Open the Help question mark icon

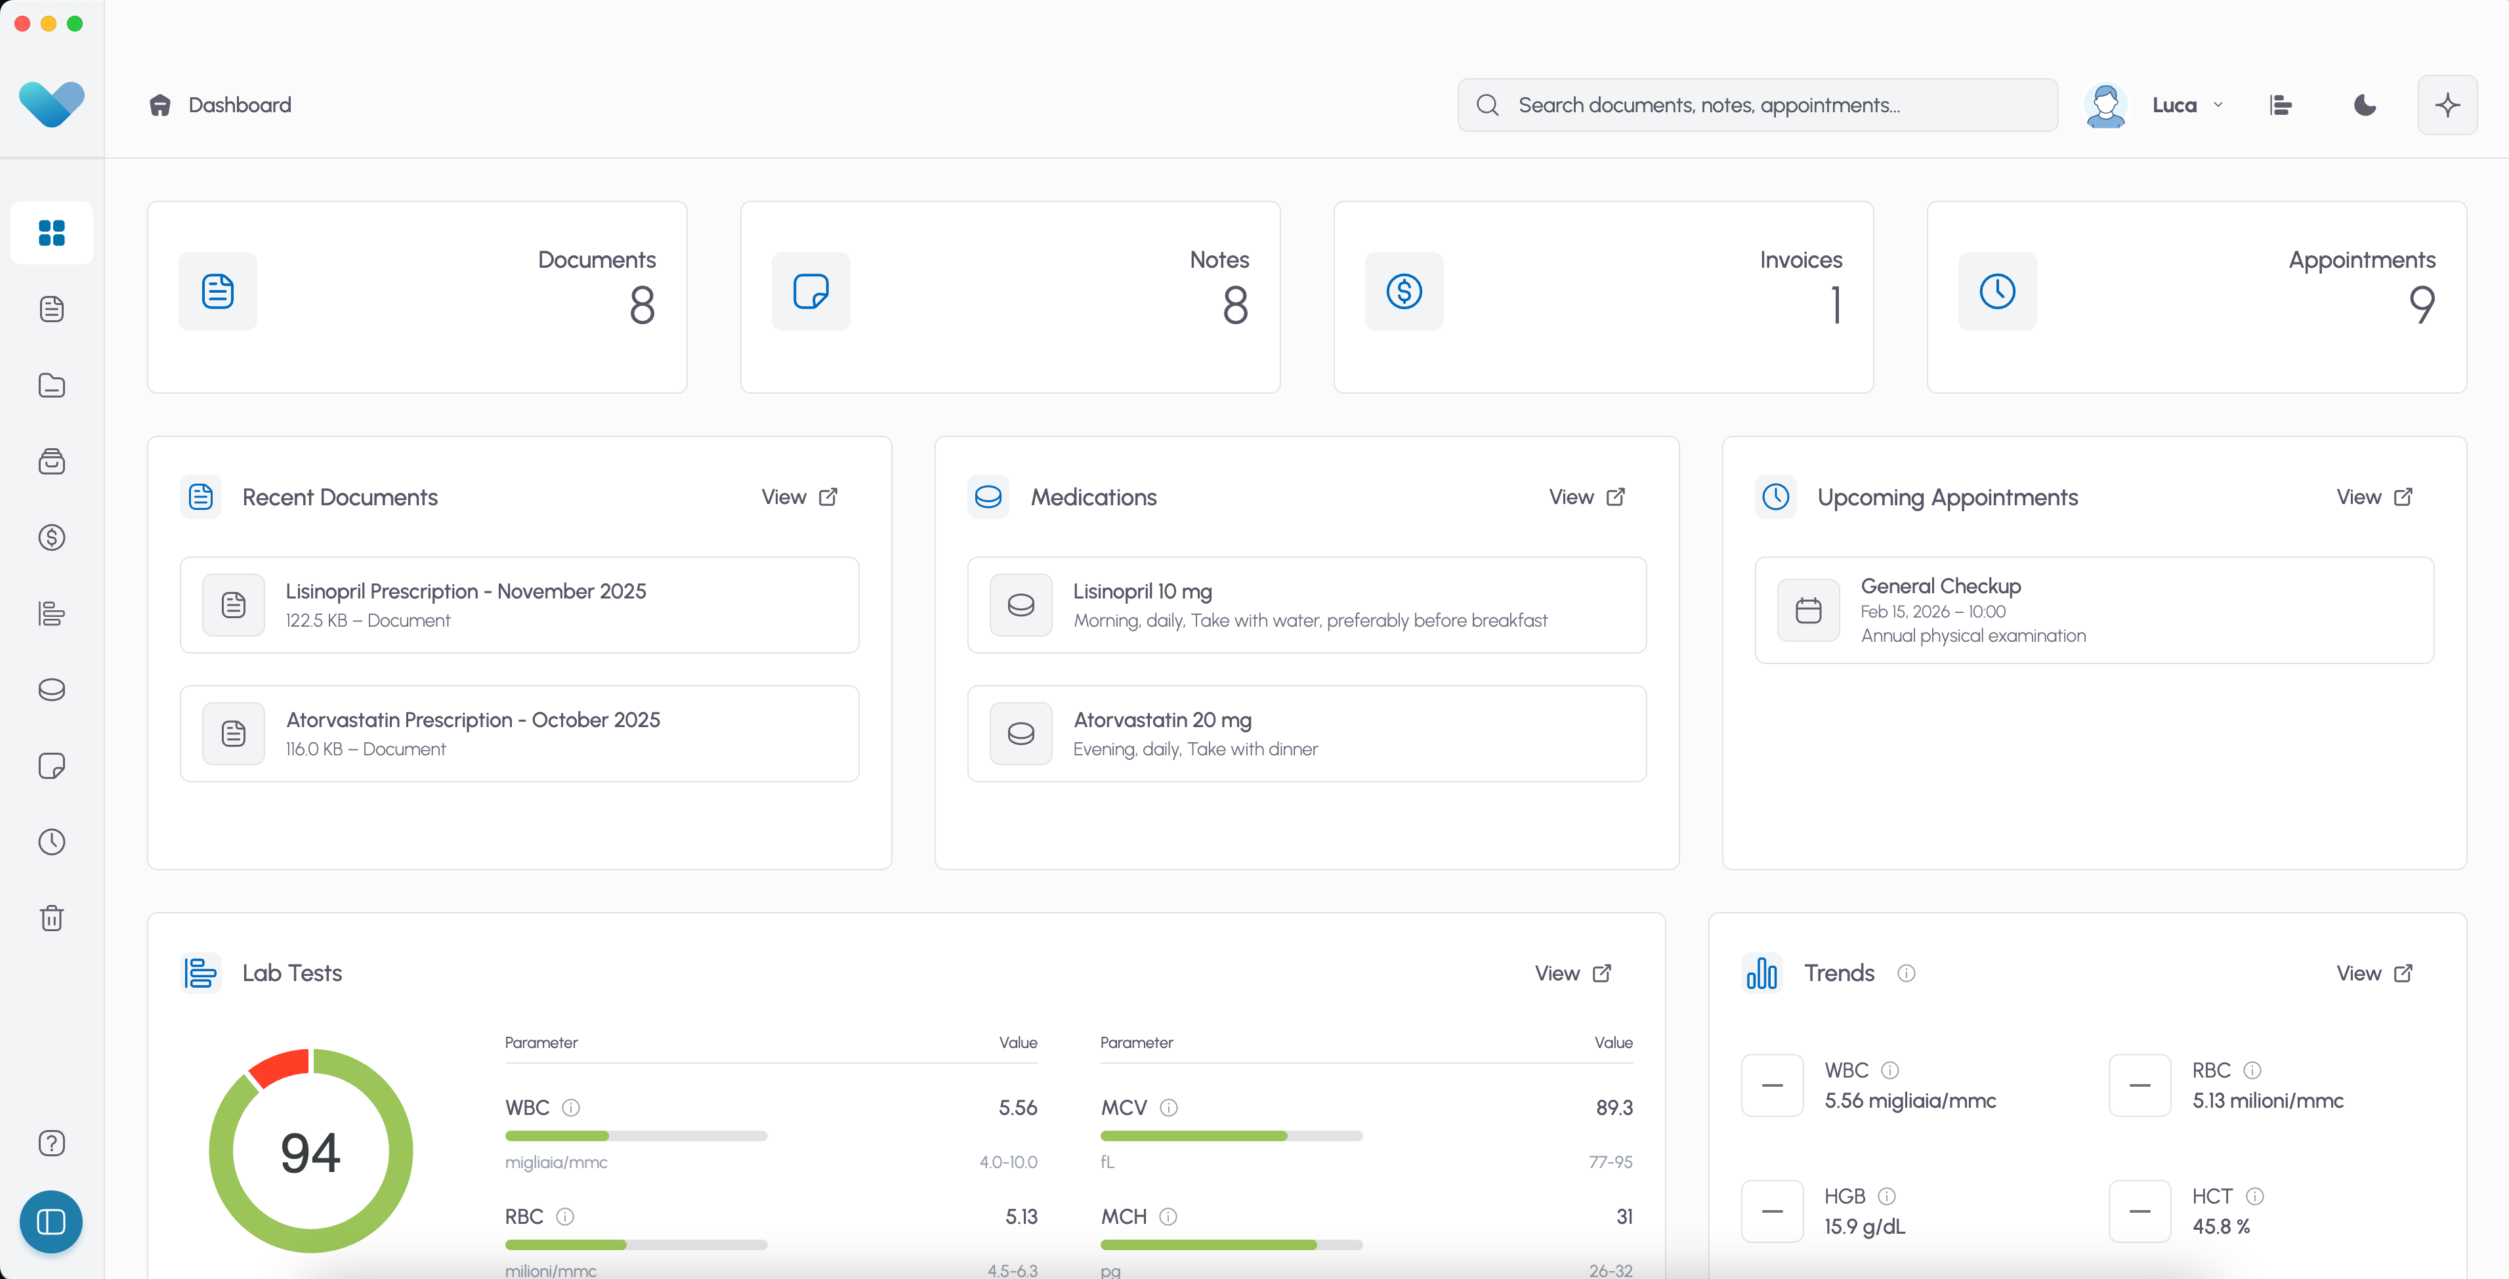point(52,1143)
